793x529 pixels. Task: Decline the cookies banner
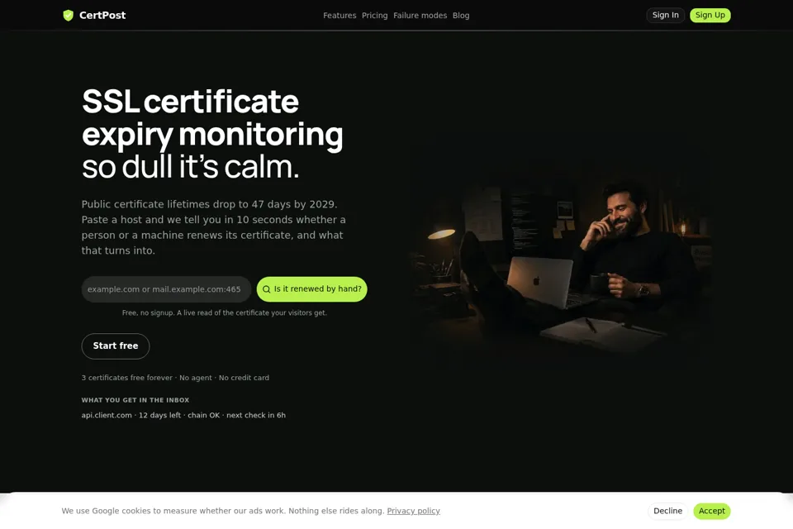tap(667, 511)
